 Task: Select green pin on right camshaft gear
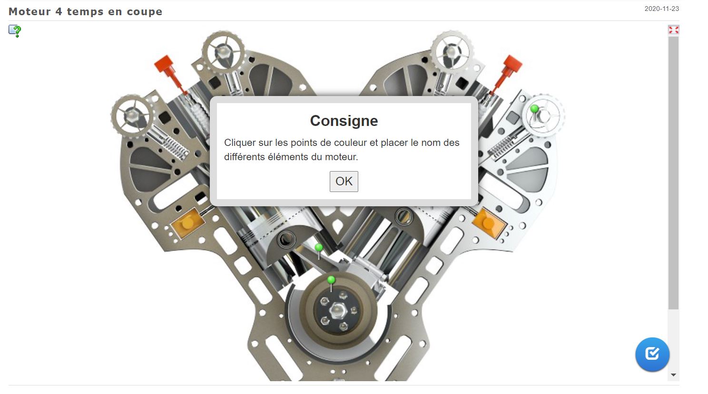(534, 109)
